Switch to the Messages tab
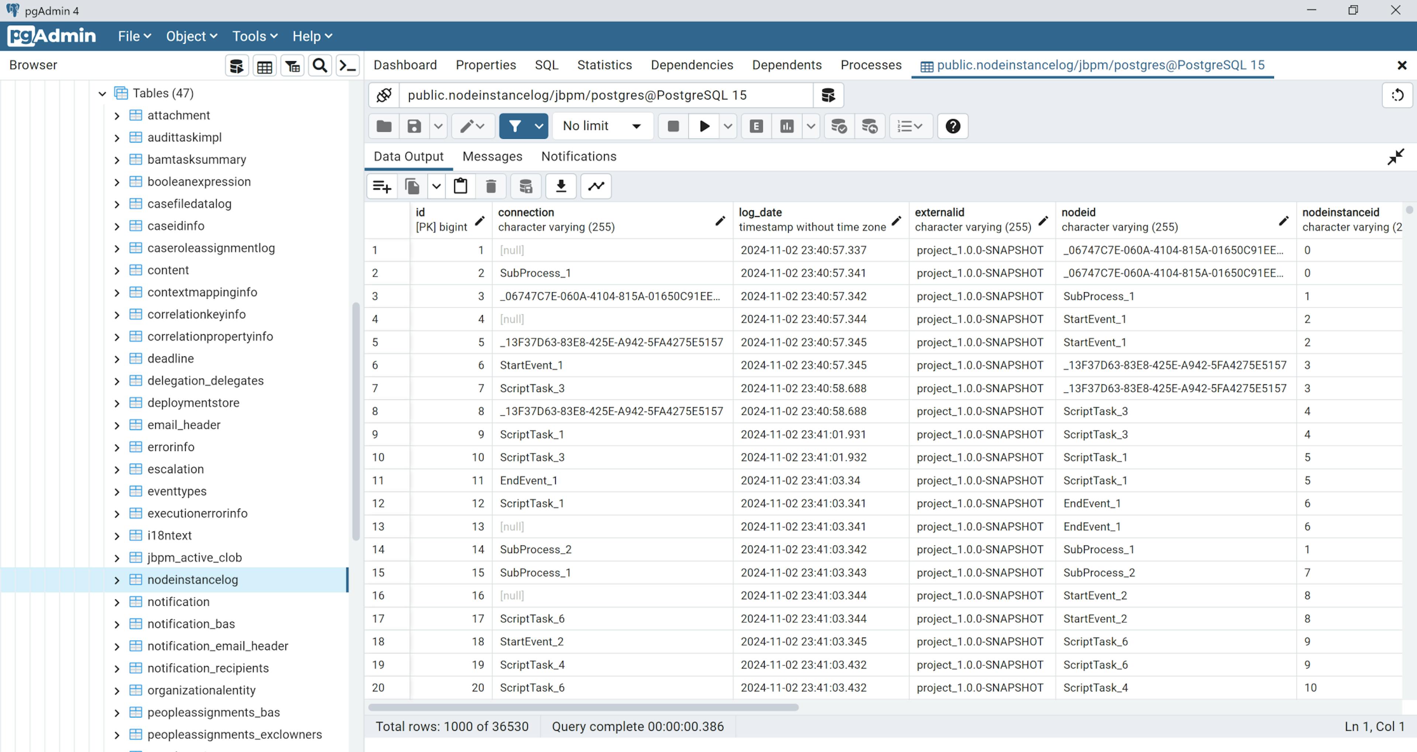1417x752 pixels. tap(492, 157)
